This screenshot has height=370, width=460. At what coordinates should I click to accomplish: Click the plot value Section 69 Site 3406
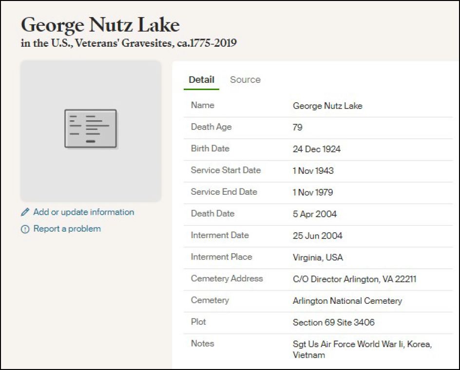333,322
